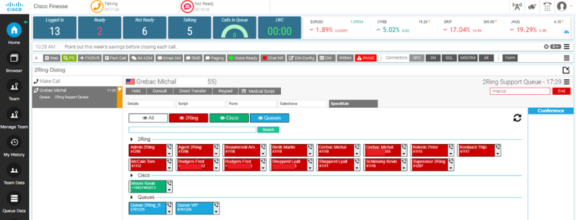576x220 pixels.
Task: Toggle Voice Ready state button
Action: (x=243, y=58)
